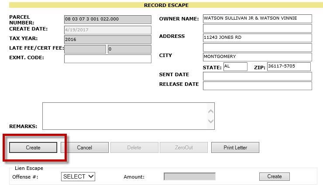
Task: Click inside the Remarks text area
Action: (125, 116)
